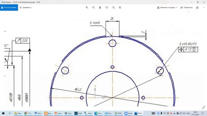Open the clock showing 16:24

tap(195, 113)
